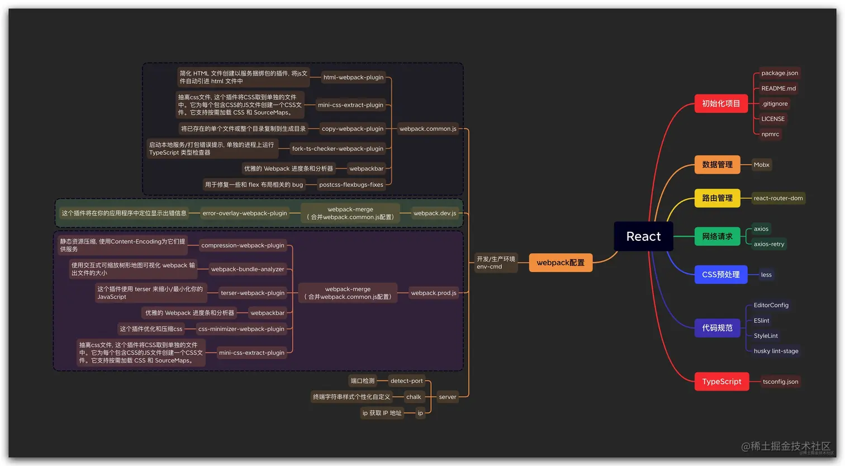The image size is (845, 466).
Task: Click the webpack.dev.js node
Action: [x=435, y=213]
